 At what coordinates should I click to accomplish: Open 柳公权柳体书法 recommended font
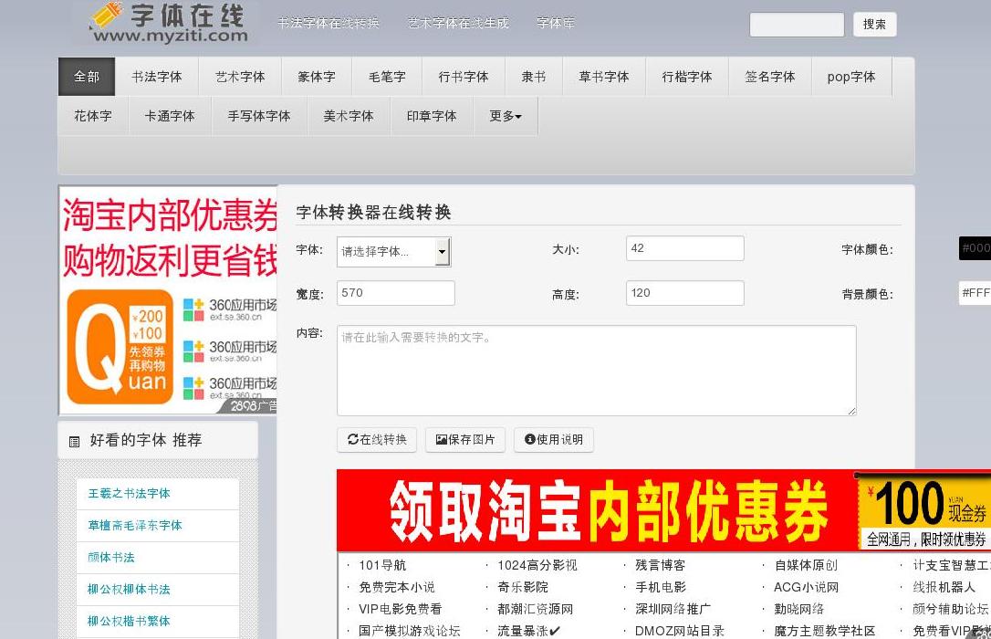point(129,589)
